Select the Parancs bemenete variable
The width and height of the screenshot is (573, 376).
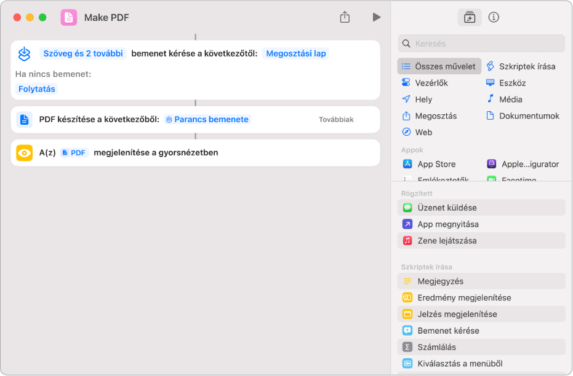point(207,120)
